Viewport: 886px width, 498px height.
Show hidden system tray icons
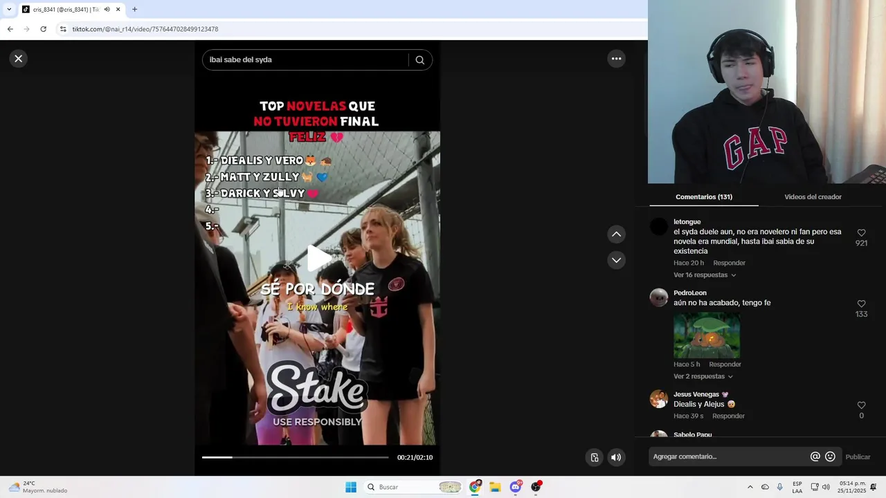pos(750,487)
